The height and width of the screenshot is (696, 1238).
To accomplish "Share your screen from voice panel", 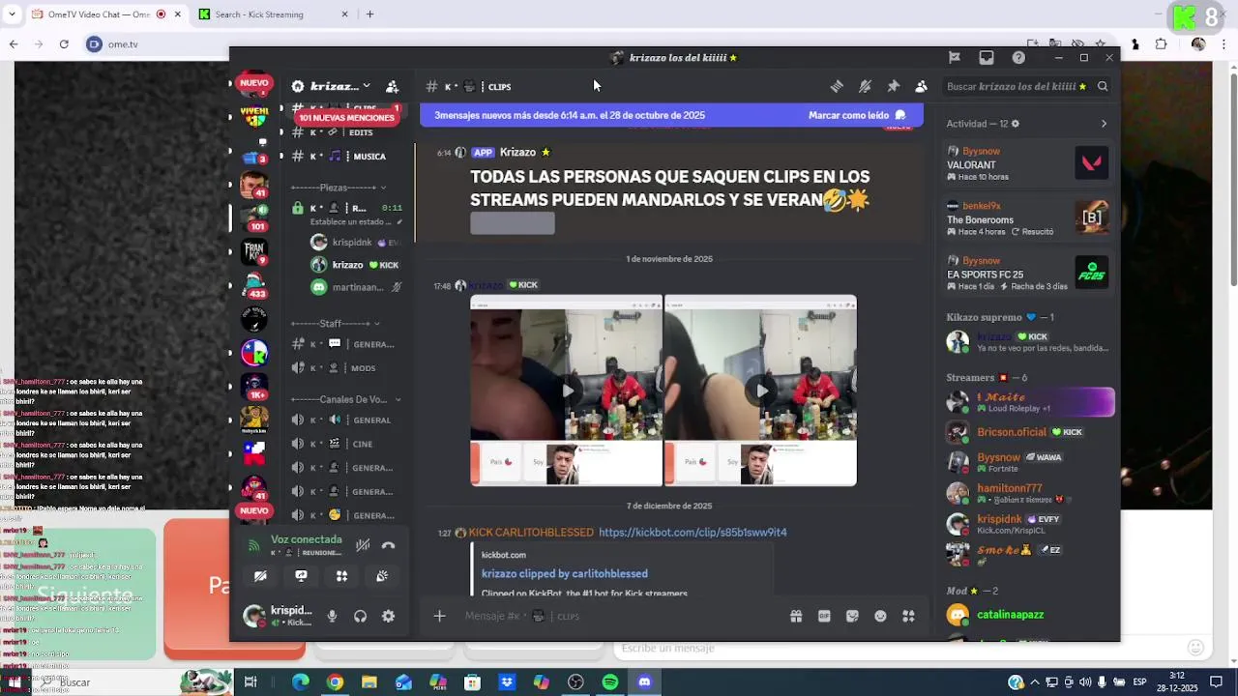I will pyautogui.click(x=301, y=576).
